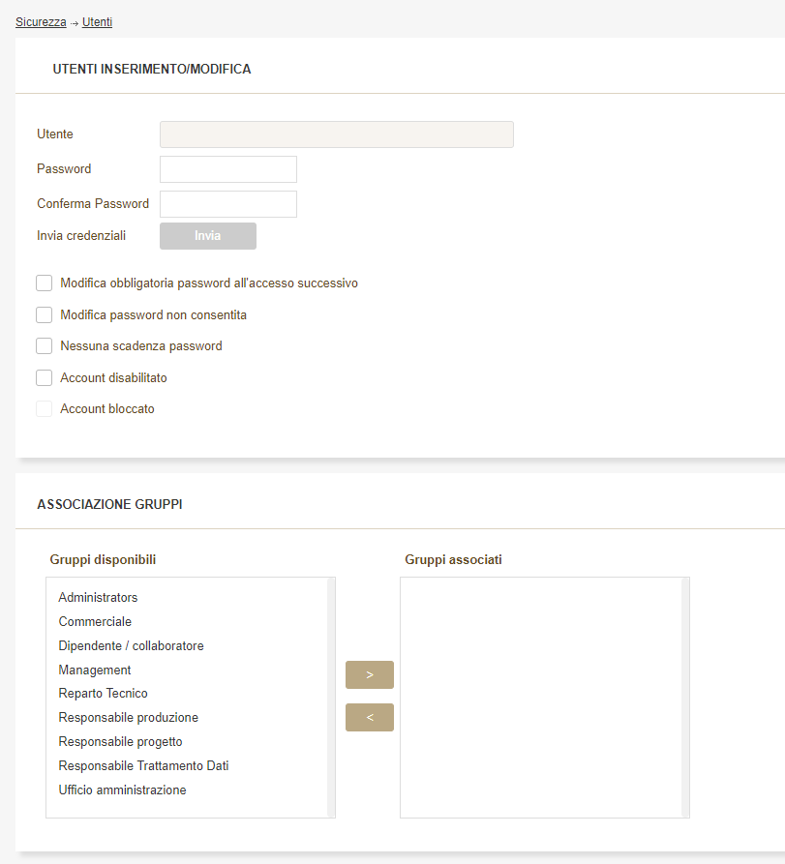The image size is (785, 864).
Task: Click the Conferma Password field
Action: click(227, 204)
